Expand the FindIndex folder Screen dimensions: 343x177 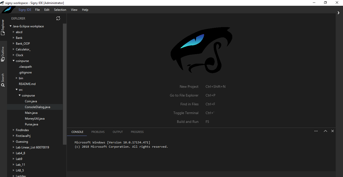point(14,130)
